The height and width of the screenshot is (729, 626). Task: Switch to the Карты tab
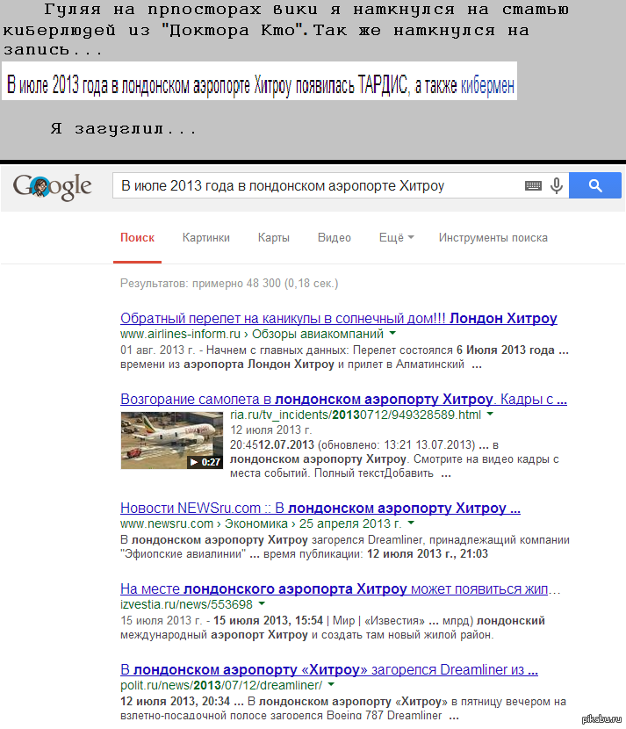point(274,237)
